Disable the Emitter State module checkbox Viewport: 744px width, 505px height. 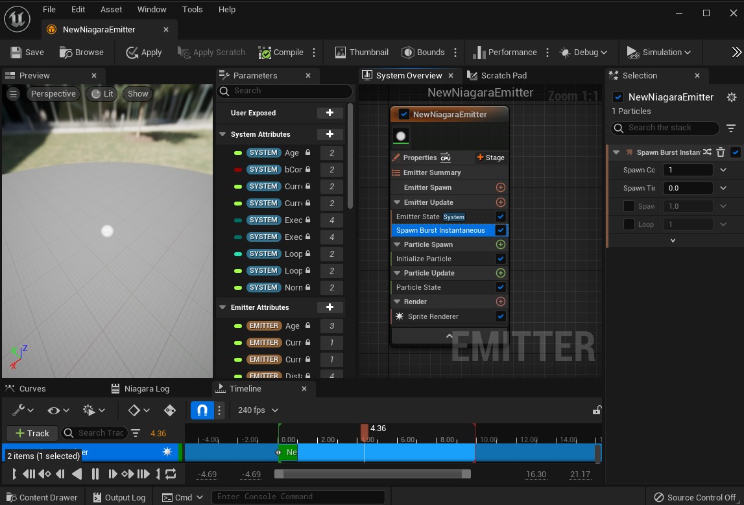501,217
